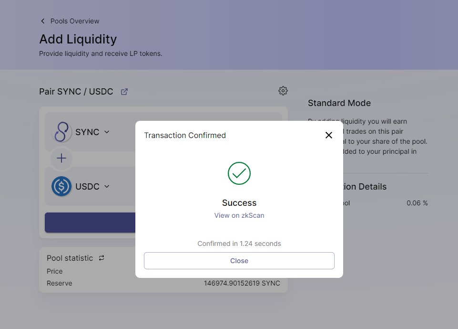Swap the Pool statistic price direction icon
This screenshot has height=329, width=458.
[x=102, y=258]
